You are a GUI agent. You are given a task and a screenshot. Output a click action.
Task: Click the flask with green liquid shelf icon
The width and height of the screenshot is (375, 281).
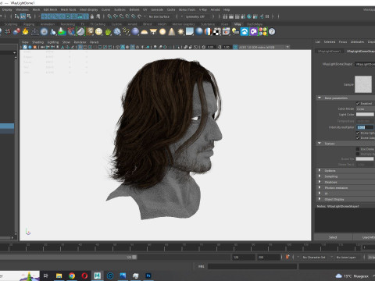click(x=62, y=32)
